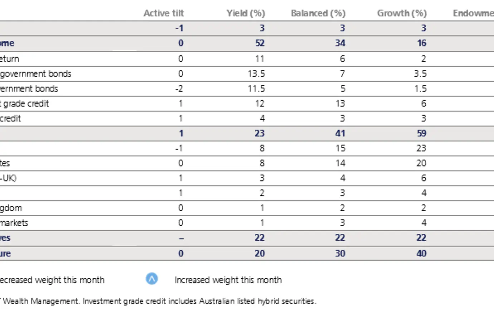Select the Growth value 40 in last row
Viewport: 494px width, 309px height.
[421, 254]
